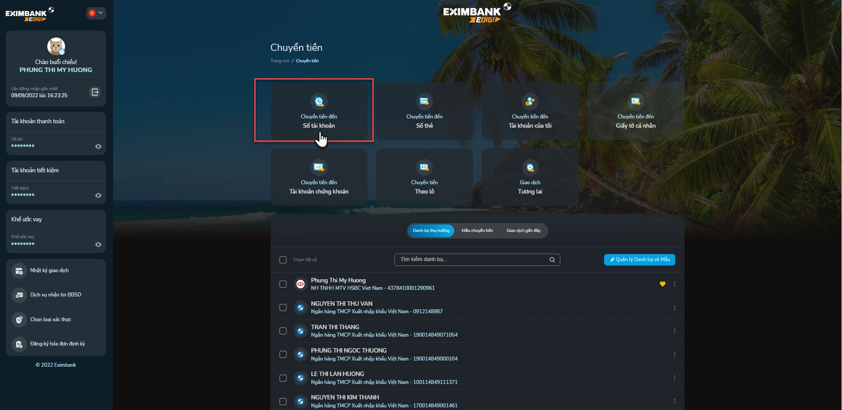This screenshot has width=842, height=410.
Task: Open options menu for Phung Thi My Huong
Action: pos(674,284)
